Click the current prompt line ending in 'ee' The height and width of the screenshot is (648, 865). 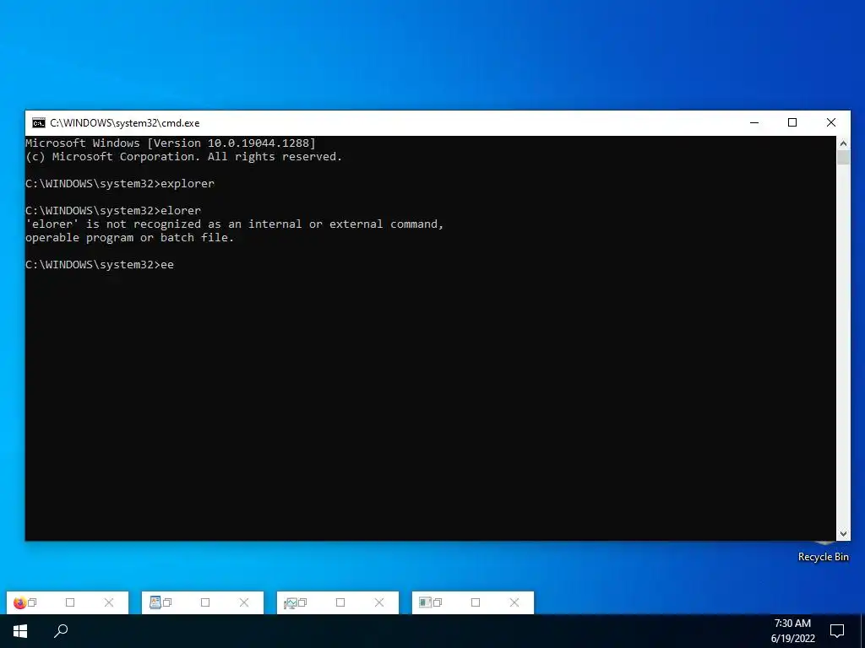click(x=100, y=265)
